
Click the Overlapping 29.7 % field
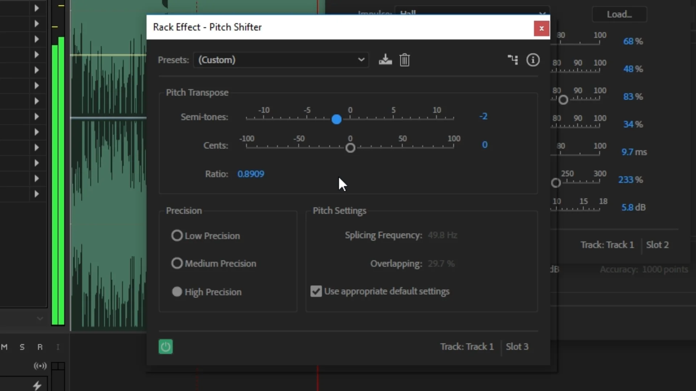pos(441,264)
